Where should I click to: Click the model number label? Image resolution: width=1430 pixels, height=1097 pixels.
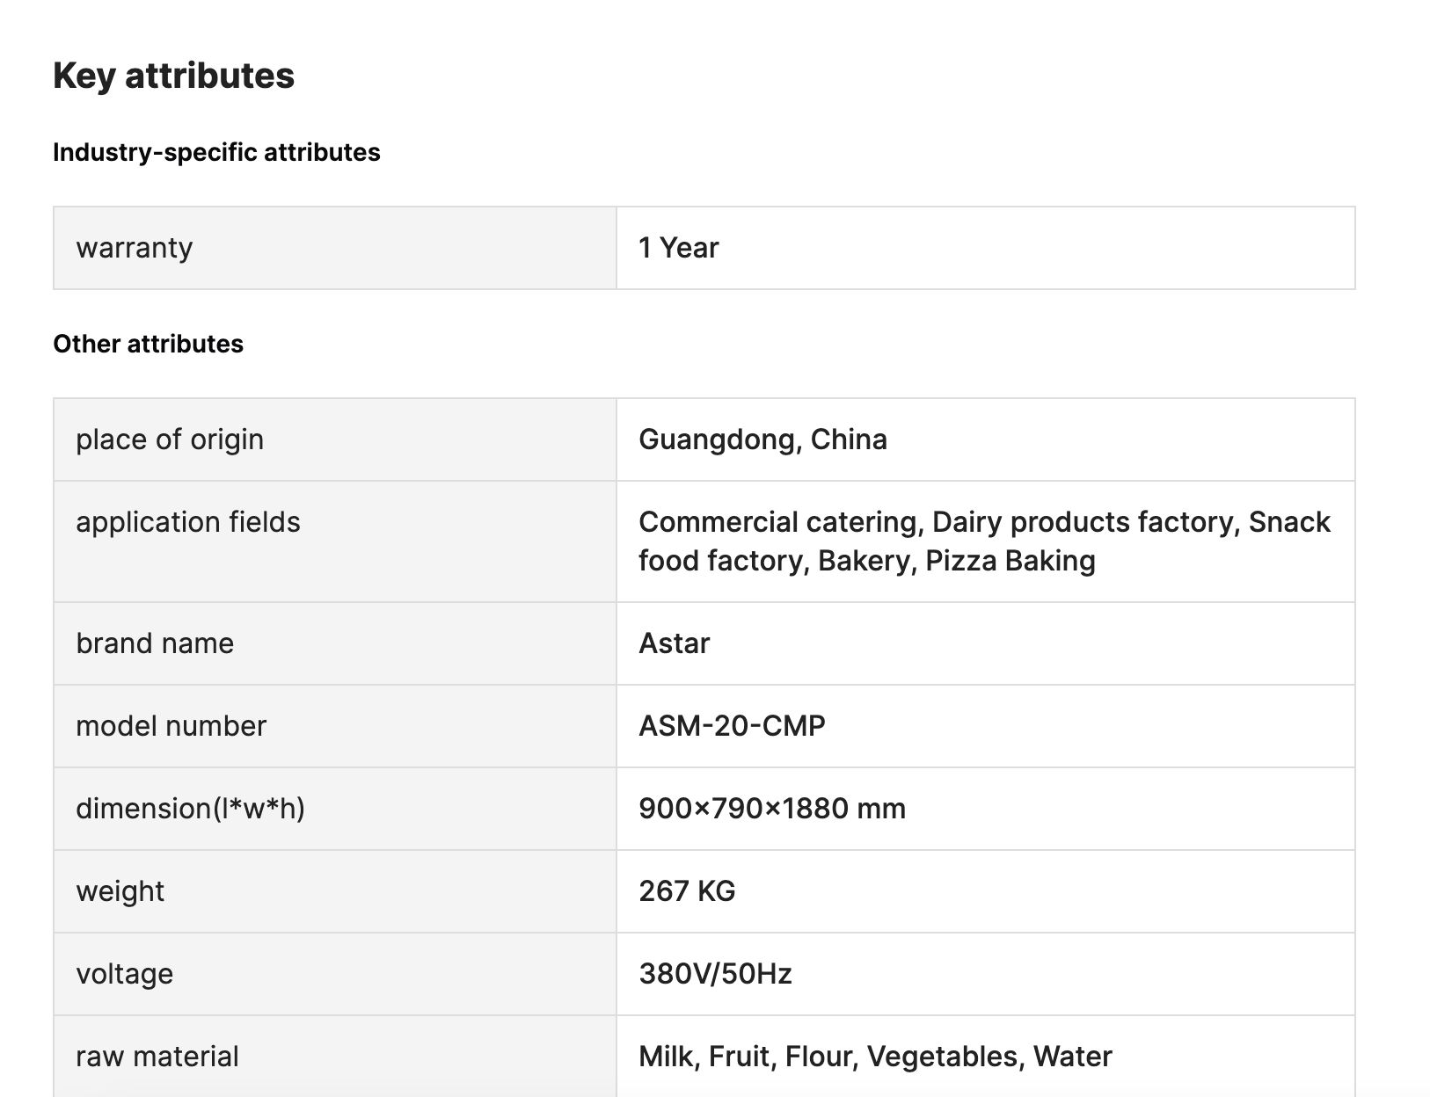click(171, 726)
